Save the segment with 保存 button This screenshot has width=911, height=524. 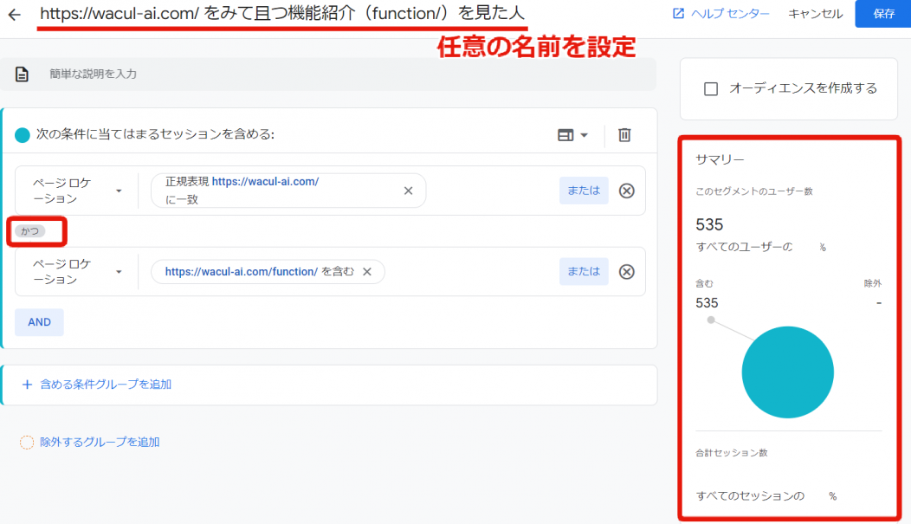pos(885,14)
